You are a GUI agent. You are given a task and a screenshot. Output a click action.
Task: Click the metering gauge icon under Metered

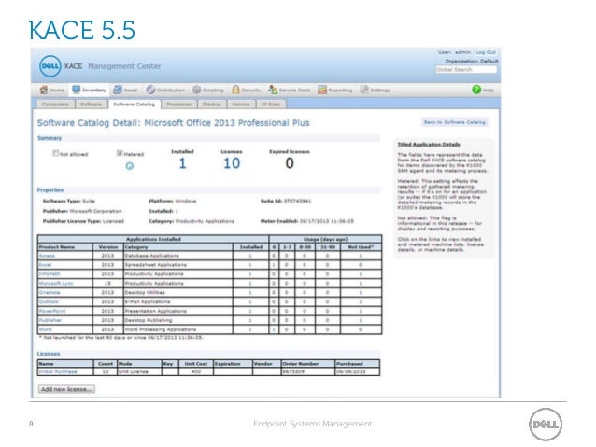[130, 166]
